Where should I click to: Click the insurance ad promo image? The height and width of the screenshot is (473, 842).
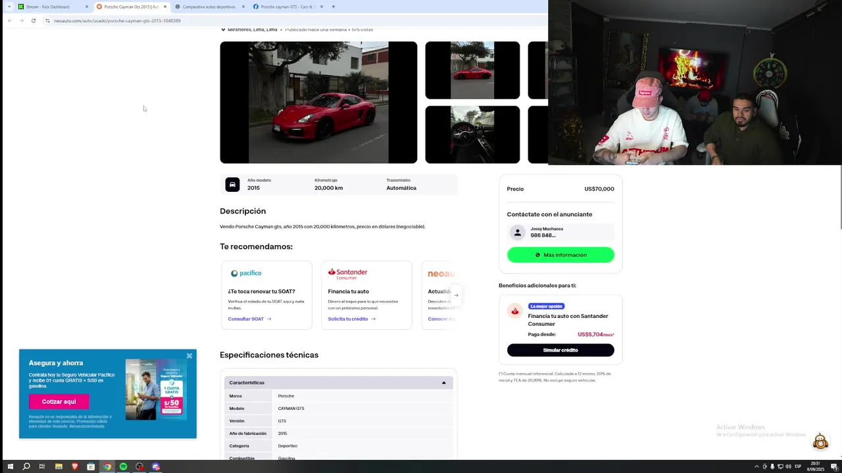coord(157,389)
